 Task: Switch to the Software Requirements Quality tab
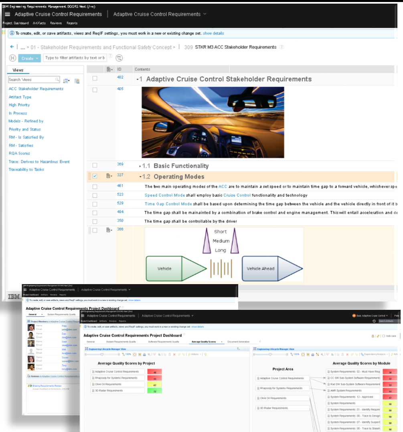(164, 342)
